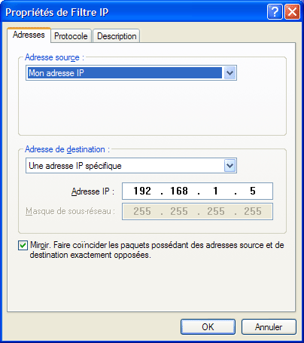Click the first octet 192 of Adresse IP

142,191
